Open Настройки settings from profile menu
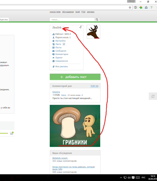 tap(60, 41)
